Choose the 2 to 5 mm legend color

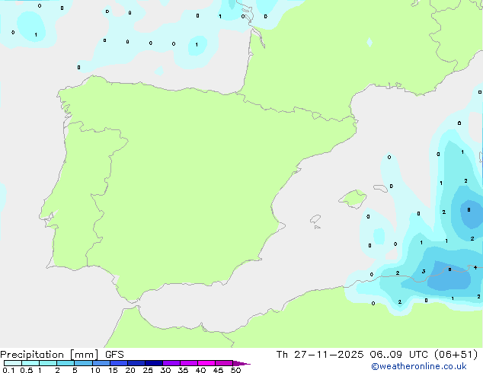[x=66, y=363]
